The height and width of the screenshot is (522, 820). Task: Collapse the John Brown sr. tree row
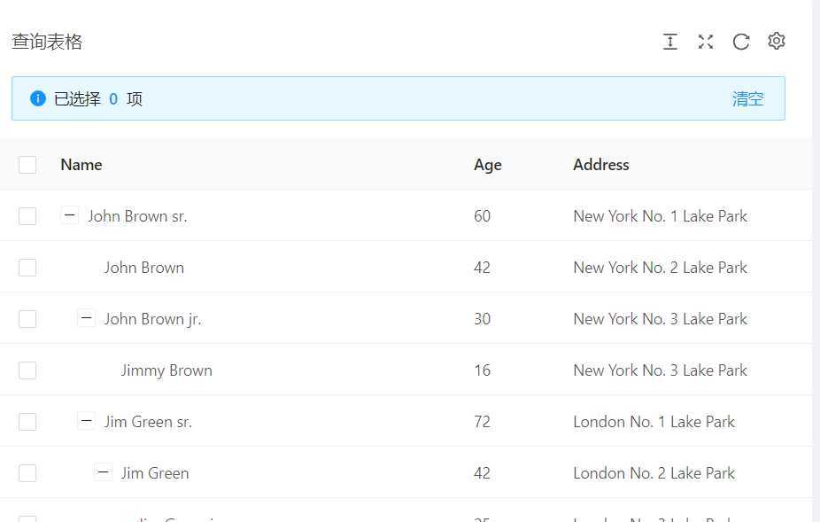[70, 215]
